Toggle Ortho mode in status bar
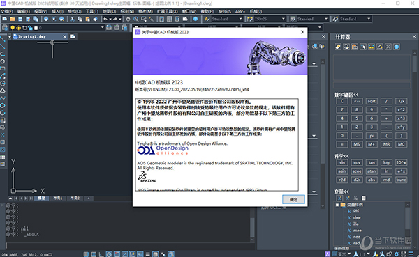Screen dimensions: 419x257 pos(101,254)
